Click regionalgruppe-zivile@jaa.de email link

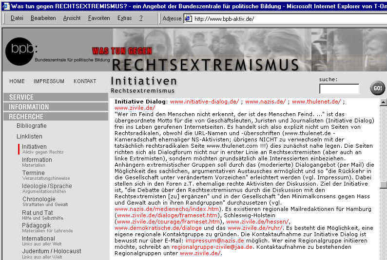pos(212,247)
